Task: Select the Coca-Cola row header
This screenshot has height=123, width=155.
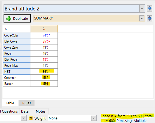Action: point(17,35)
